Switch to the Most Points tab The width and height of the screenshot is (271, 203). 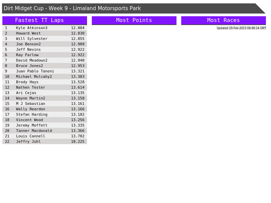[x=134, y=20]
